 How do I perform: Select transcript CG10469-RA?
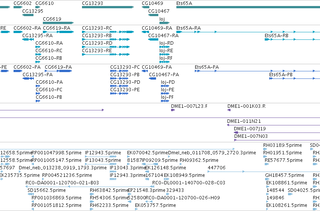click(x=145, y=32)
